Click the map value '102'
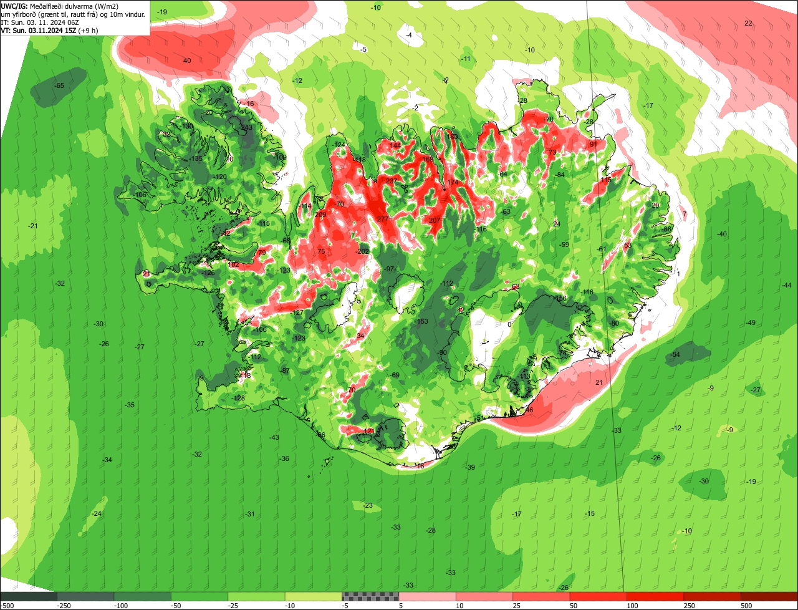The image size is (798, 610). pos(233,264)
